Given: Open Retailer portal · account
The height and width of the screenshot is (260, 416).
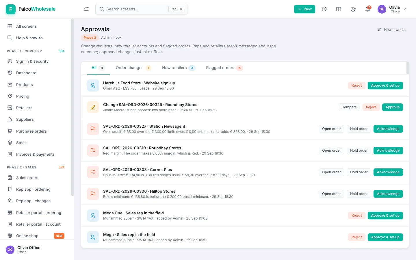Looking at the screenshot, I should click(36, 224).
